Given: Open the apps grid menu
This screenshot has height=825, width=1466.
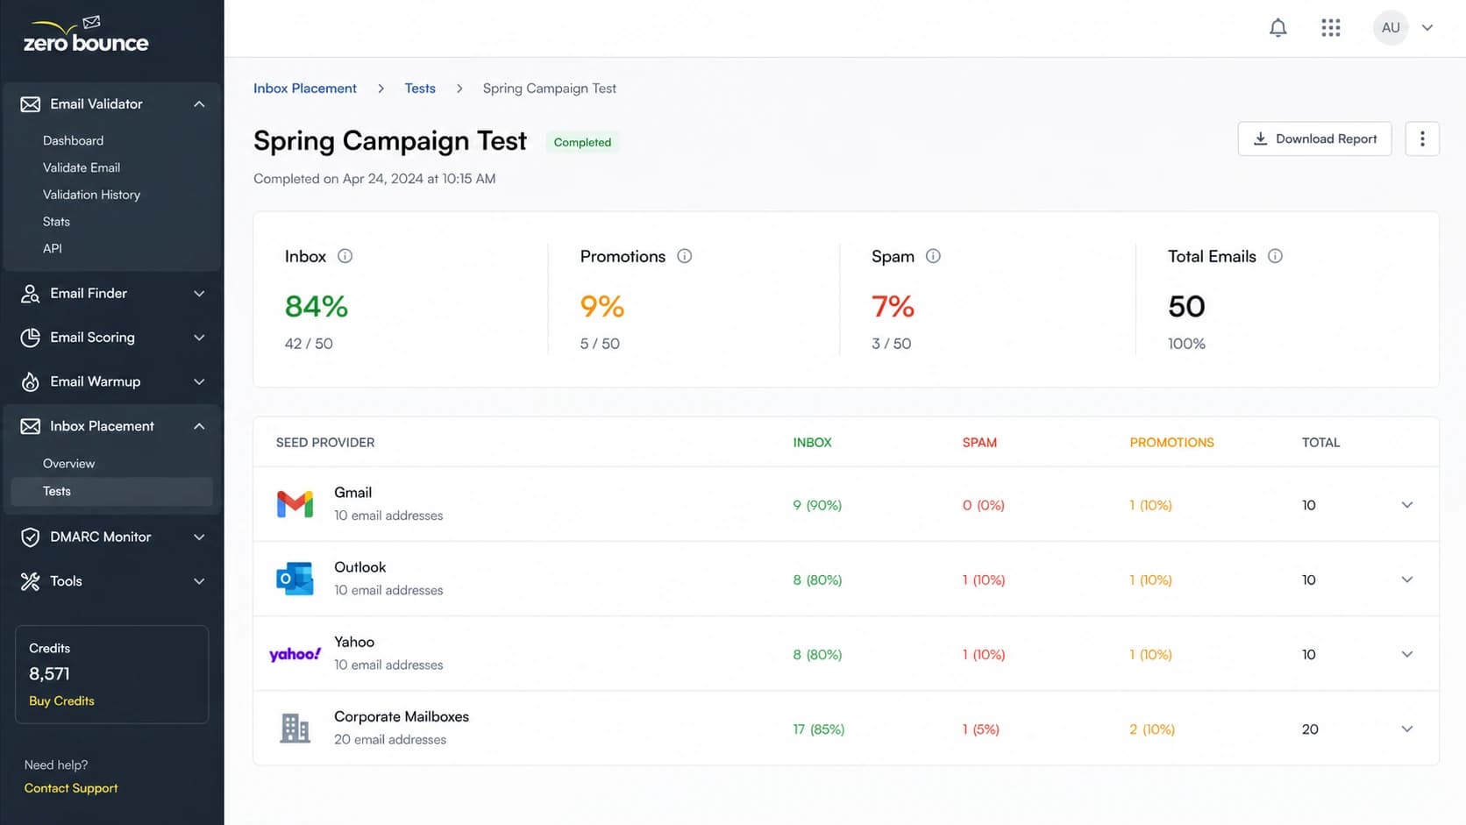Looking at the screenshot, I should point(1331,28).
